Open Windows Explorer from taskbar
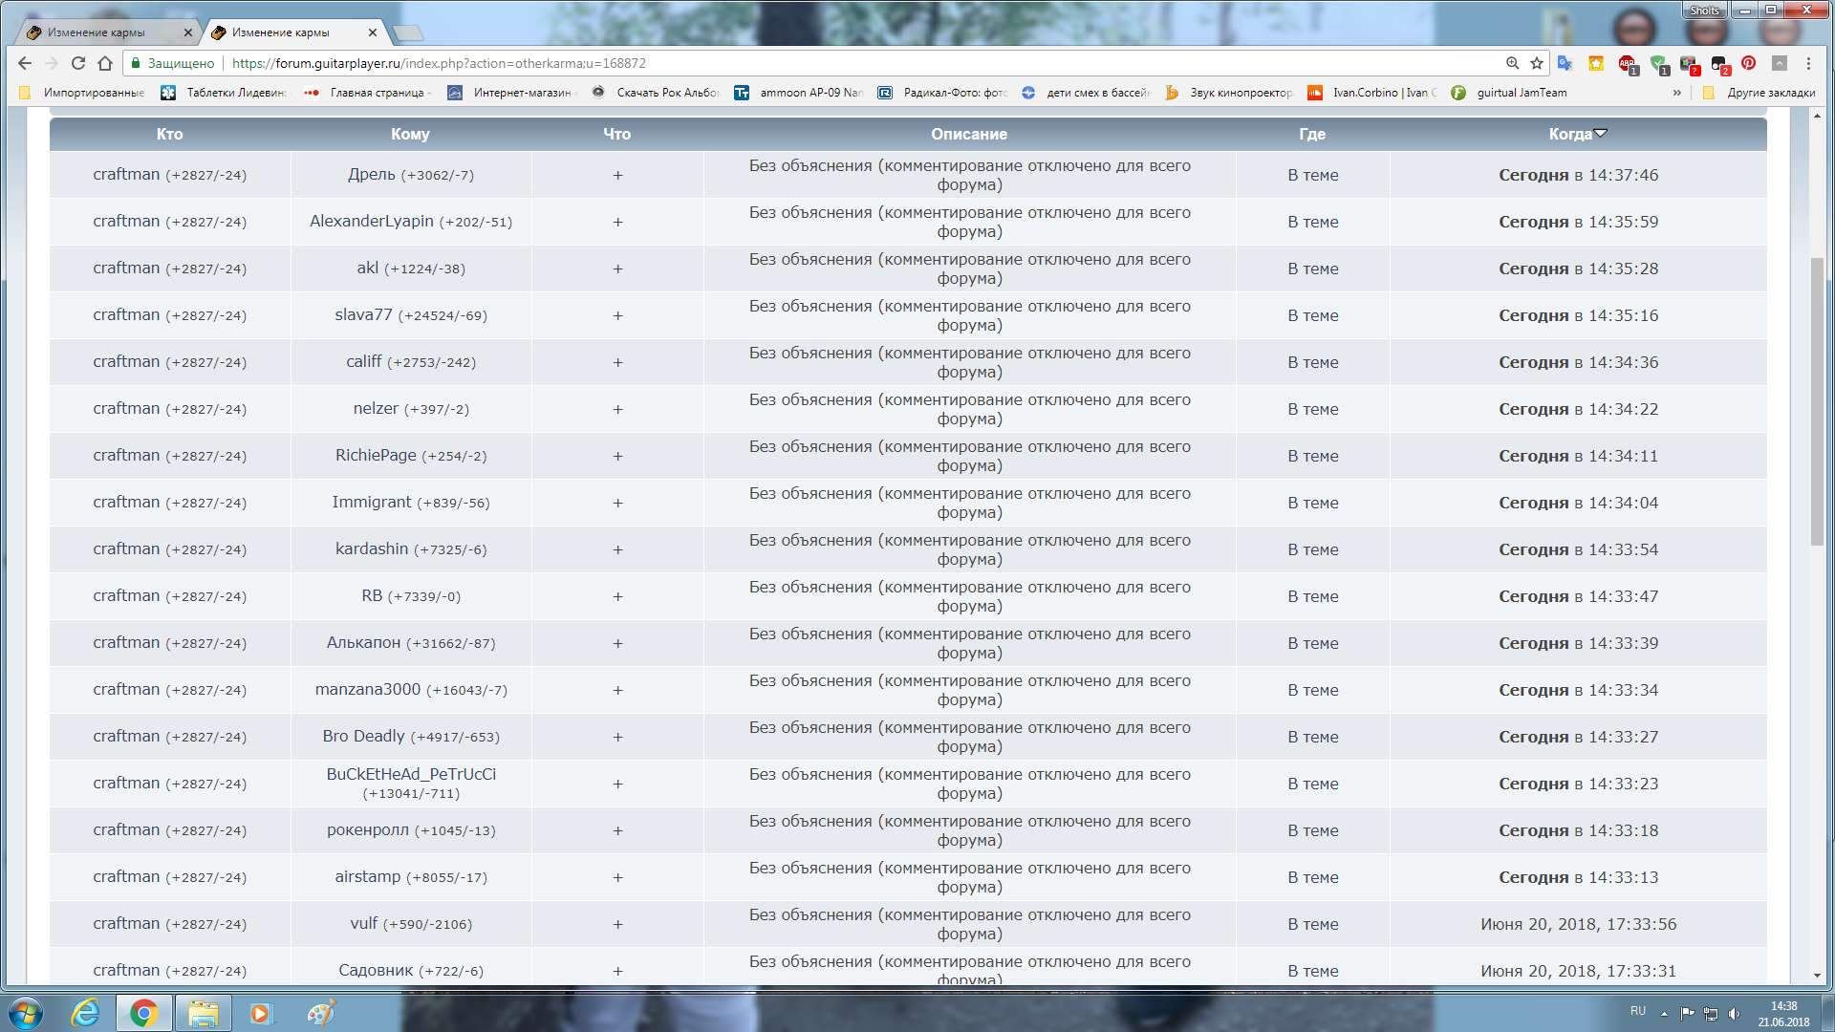This screenshot has width=1835, height=1032. (203, 1013)
